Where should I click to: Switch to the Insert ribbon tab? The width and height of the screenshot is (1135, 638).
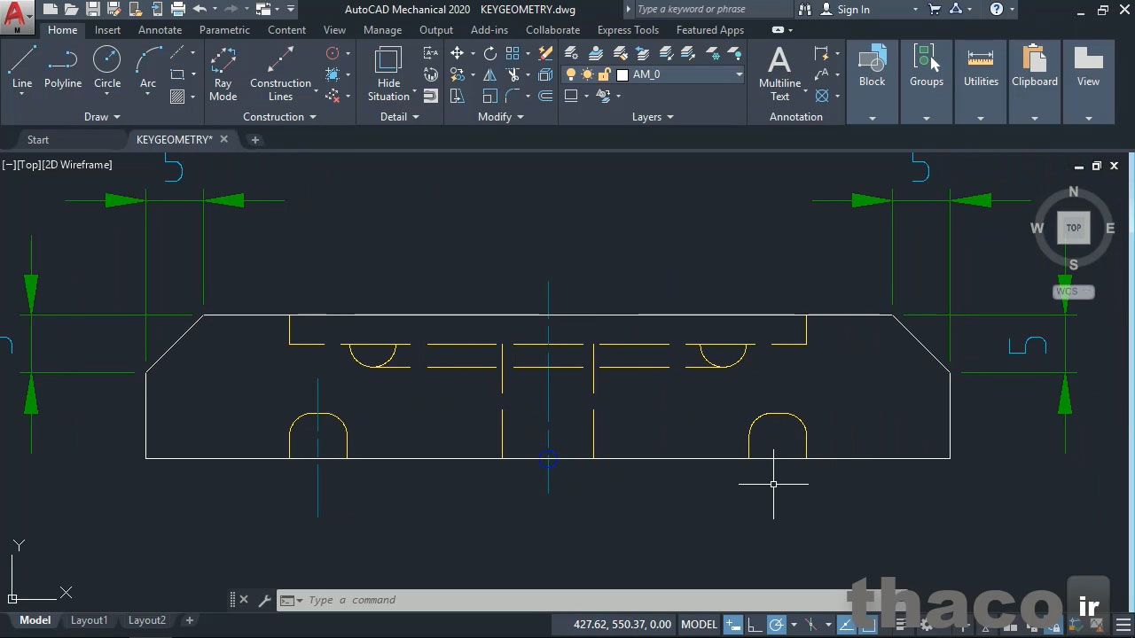[108, 30]
